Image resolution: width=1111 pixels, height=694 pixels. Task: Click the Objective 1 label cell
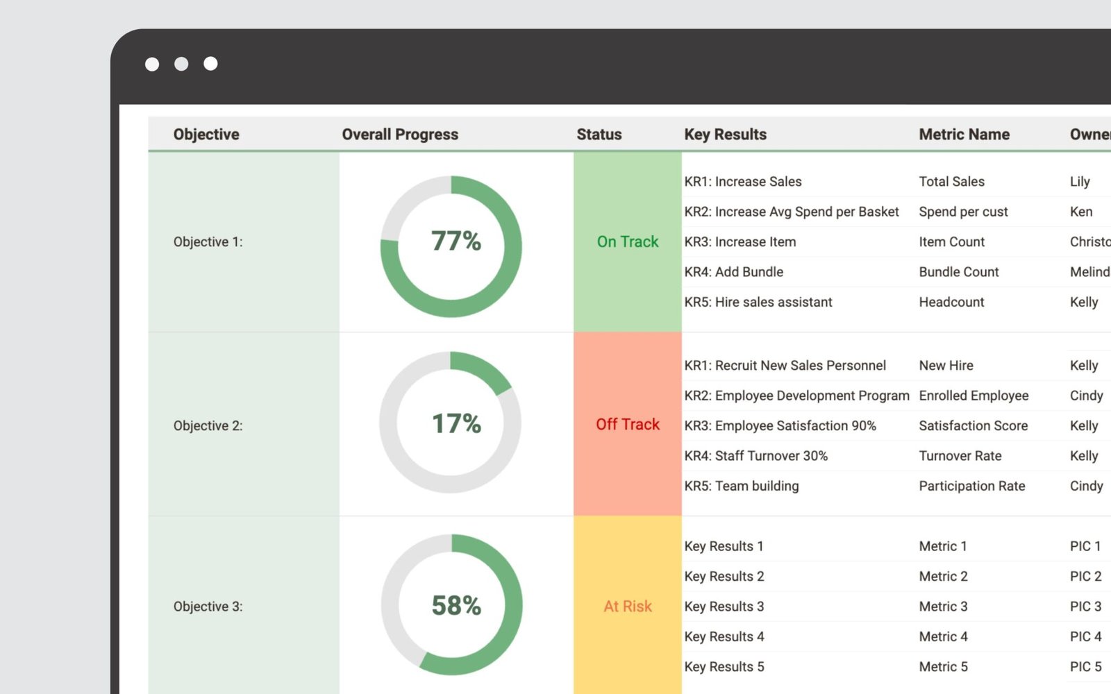click(x=208, y=242)
